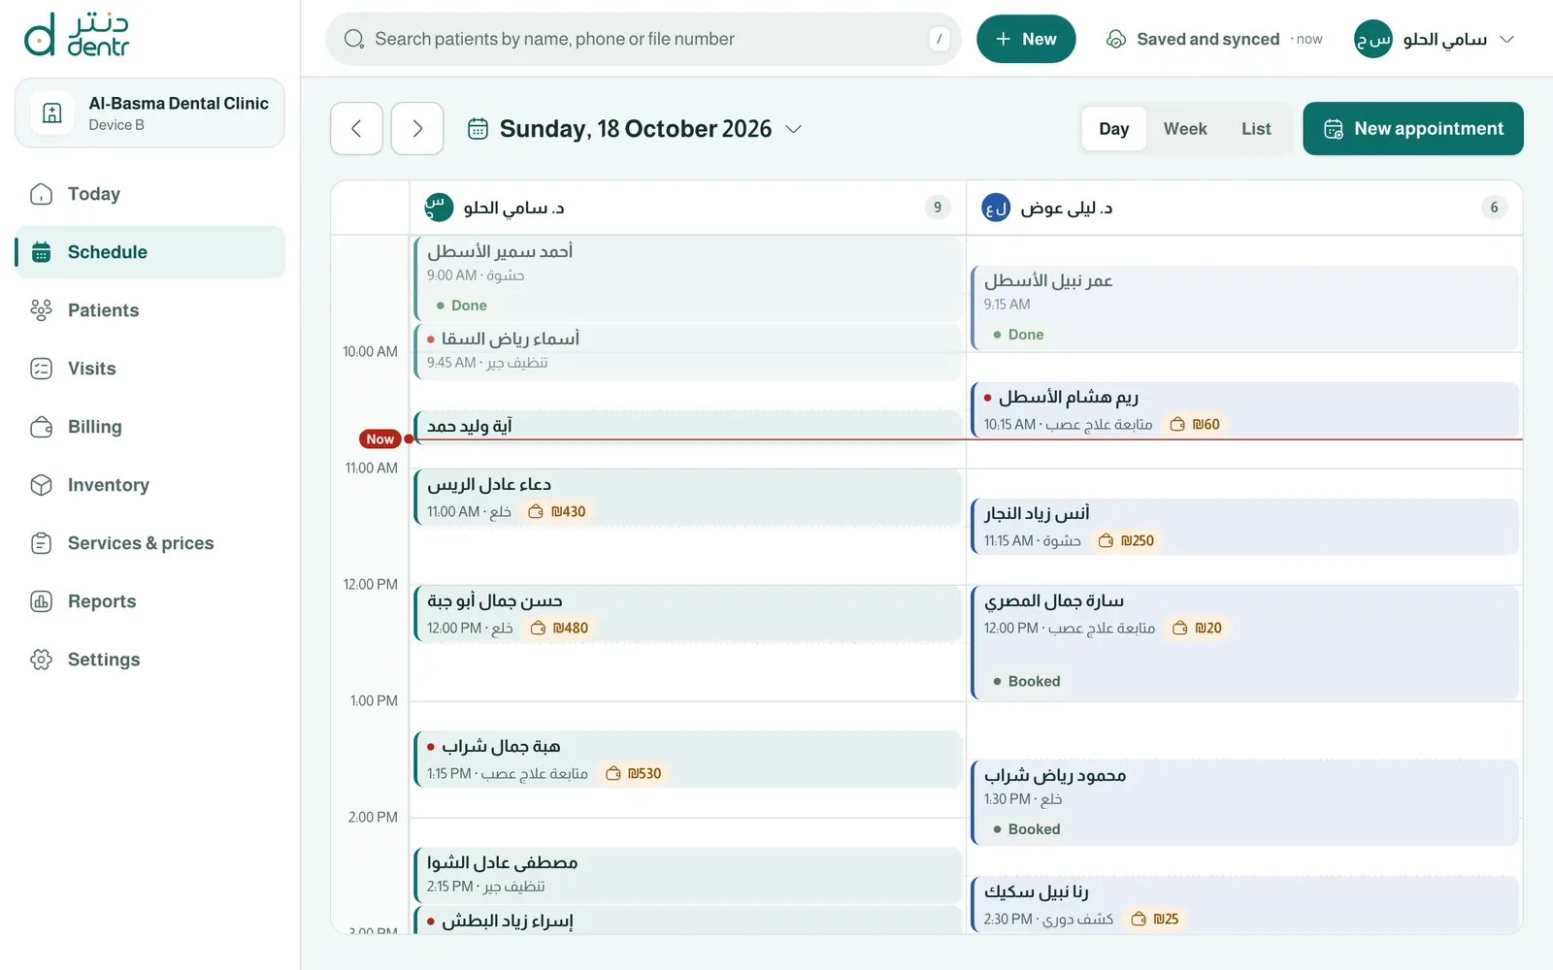1553x970 pixels.
Task: Go to the previous day arrow
Action: (x=357, y=128)
